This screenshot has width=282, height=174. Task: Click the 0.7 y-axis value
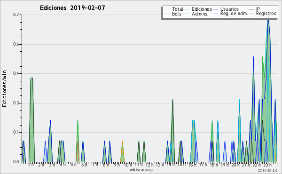click(x=16, y=15)
